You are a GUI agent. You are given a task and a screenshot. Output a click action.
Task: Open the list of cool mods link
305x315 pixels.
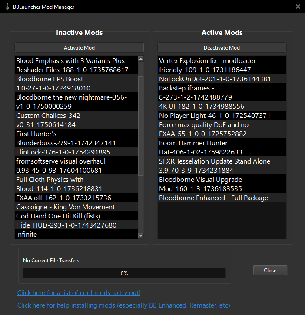click(x=79, y=293)
